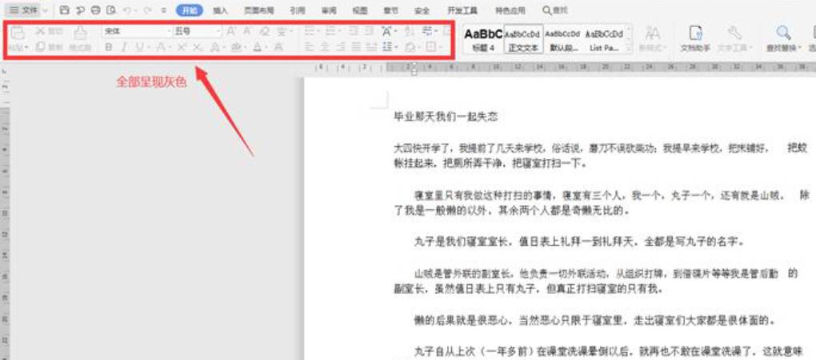Apply the 正文文本 style
The width and height of the screenshot is (816, 360).
click(x=523, y=39)
